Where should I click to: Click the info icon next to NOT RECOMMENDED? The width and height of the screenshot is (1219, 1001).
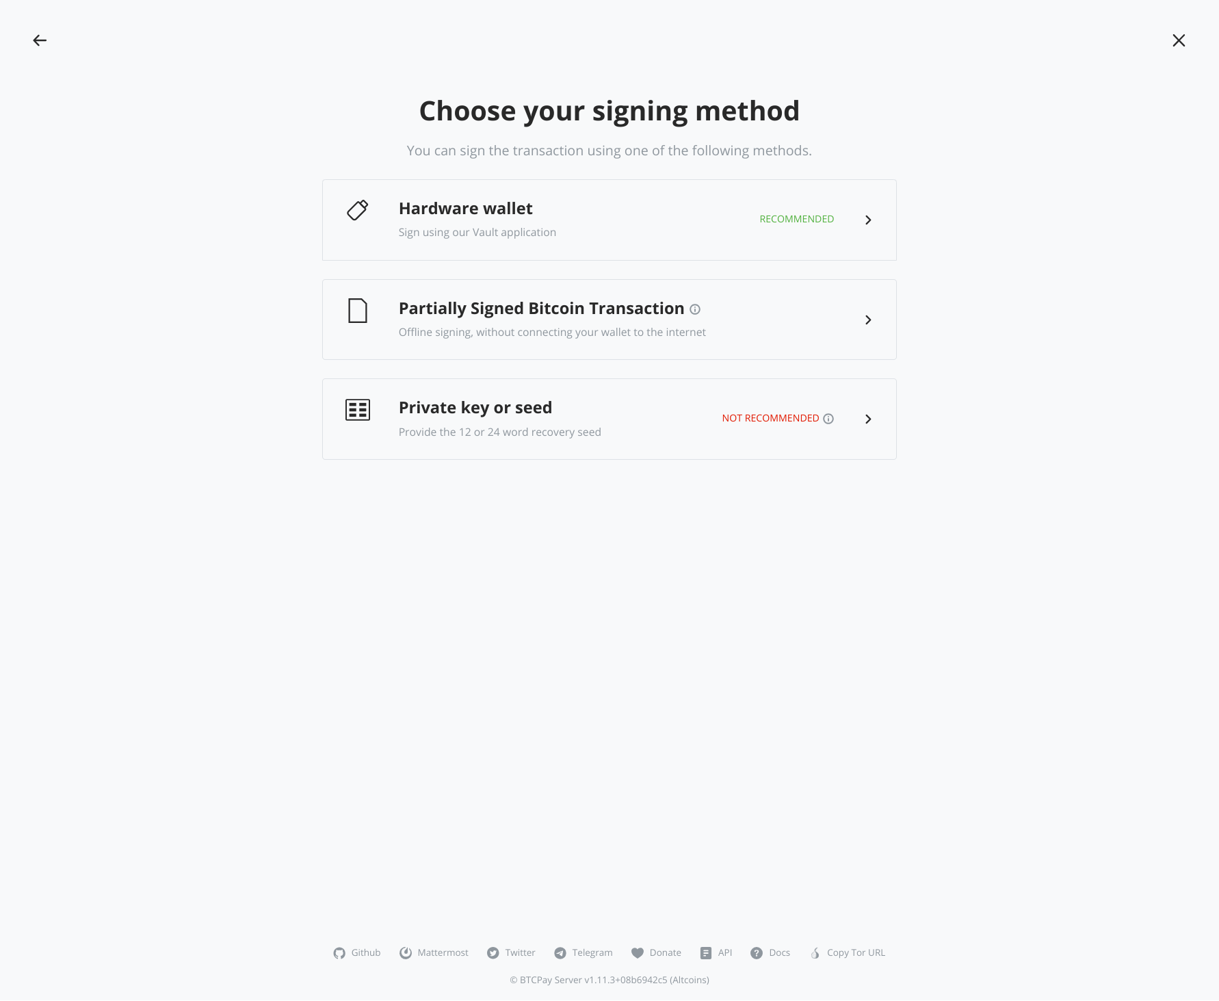pyautogui.click(x=828, y=418)
